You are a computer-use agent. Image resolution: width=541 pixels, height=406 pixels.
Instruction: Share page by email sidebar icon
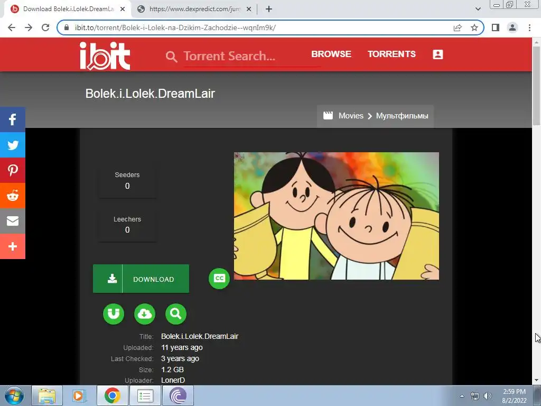[13, 221]
